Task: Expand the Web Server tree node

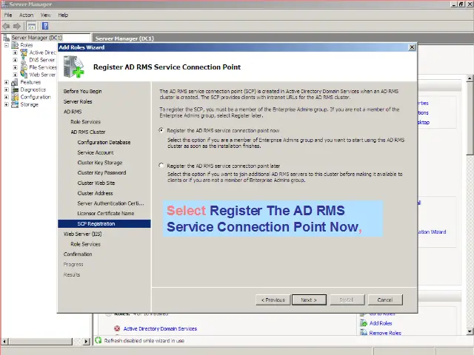Action: click(15, 75)
